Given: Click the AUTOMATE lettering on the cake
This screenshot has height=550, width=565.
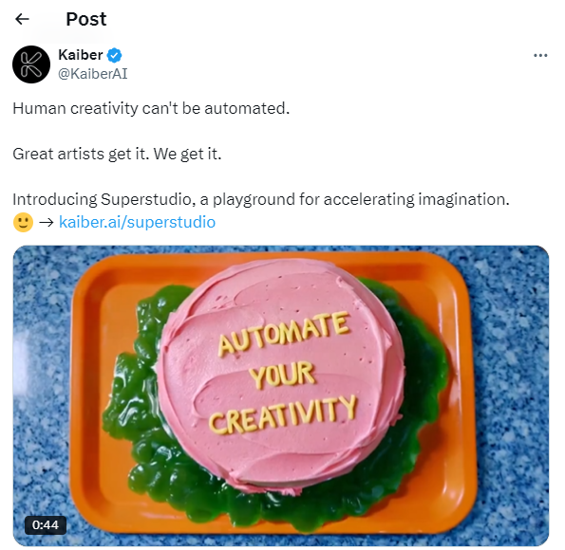Looking at the screenshot, I should (284, 334).
